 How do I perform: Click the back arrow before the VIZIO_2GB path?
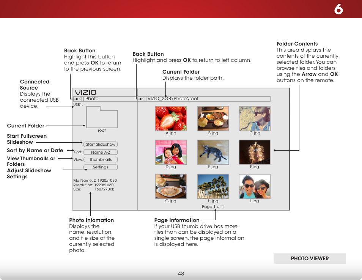click(x=143, y=99)
